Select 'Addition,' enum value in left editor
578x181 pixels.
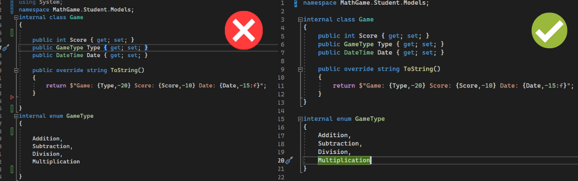(47, 139)
